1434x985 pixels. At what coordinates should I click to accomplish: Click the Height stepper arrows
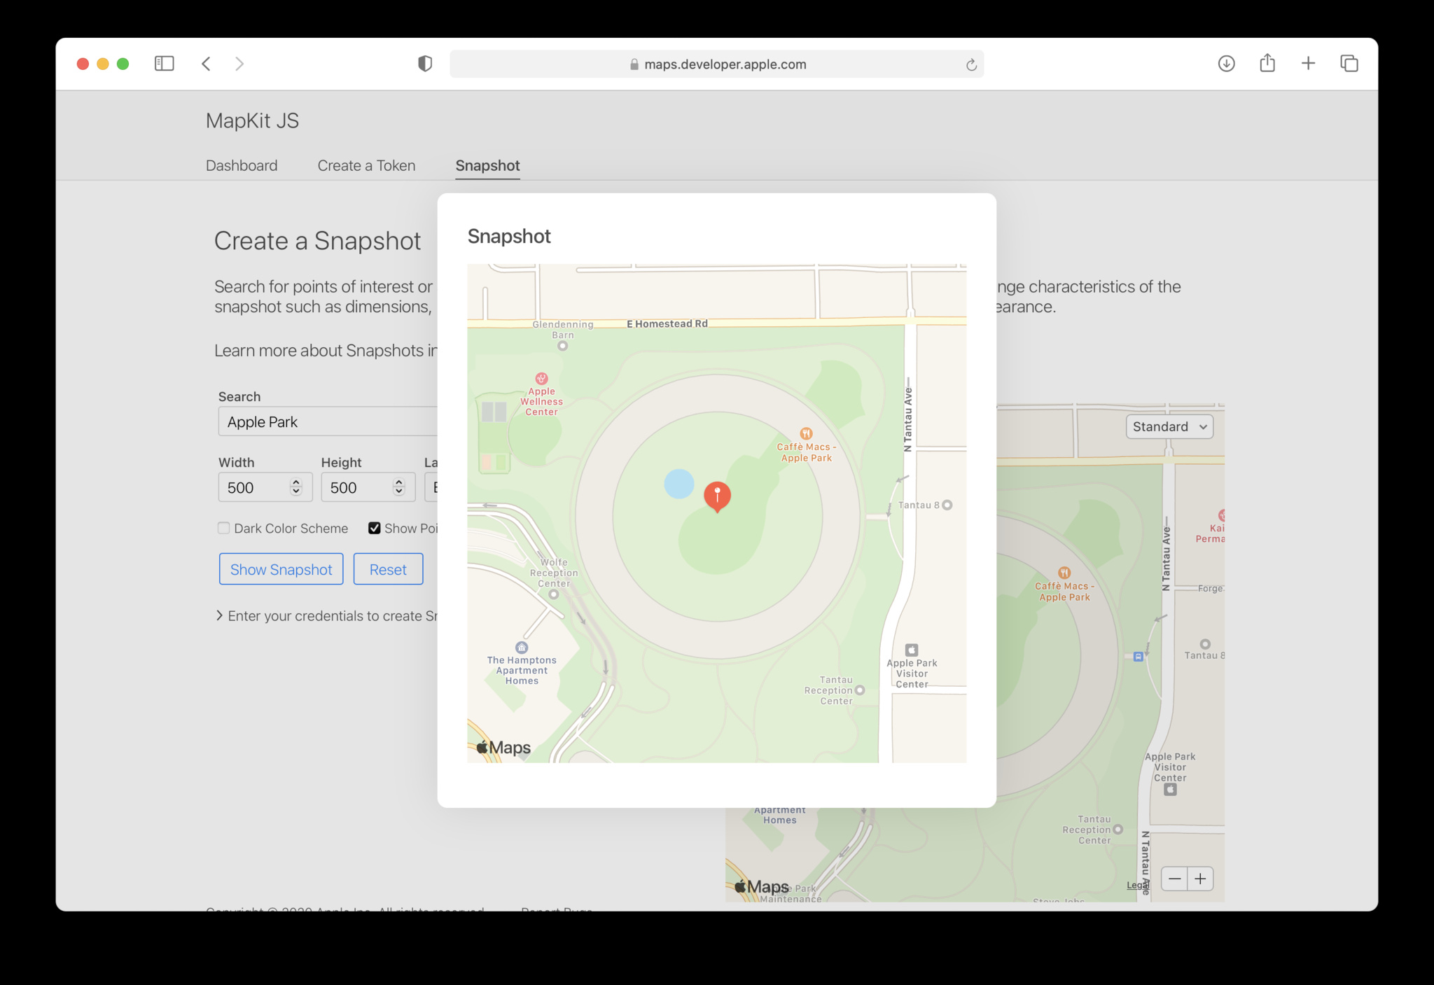pos(399,487)
